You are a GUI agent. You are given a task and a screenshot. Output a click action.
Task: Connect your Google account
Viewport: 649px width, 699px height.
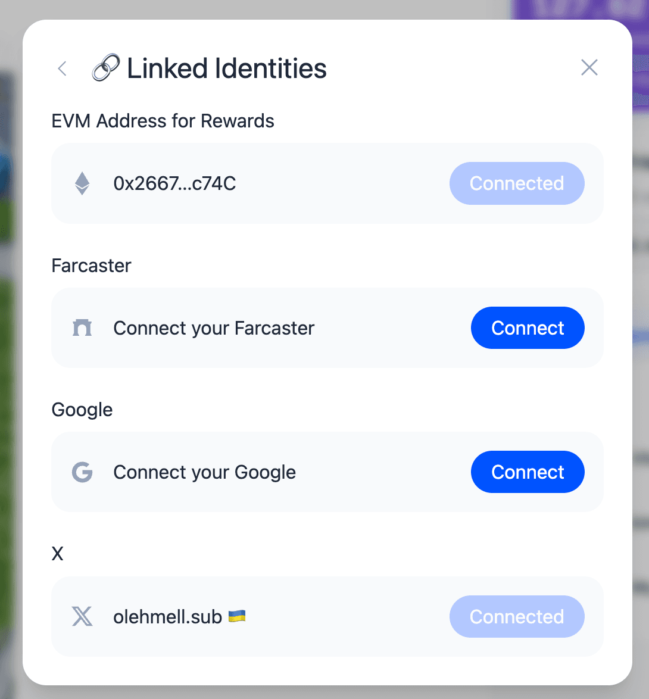[x=528, y=472]
